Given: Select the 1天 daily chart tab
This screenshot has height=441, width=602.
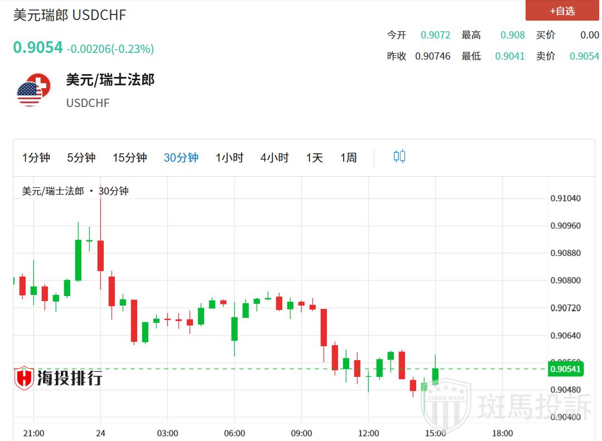Looking at the screenshot, I should [x=314, y=158].
